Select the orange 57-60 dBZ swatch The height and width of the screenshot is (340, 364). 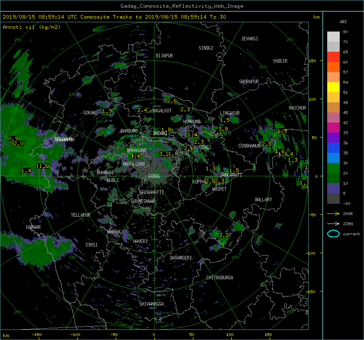coord(333,67)
